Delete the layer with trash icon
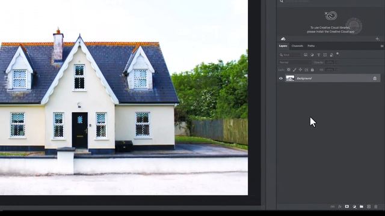 pos(375,206)
